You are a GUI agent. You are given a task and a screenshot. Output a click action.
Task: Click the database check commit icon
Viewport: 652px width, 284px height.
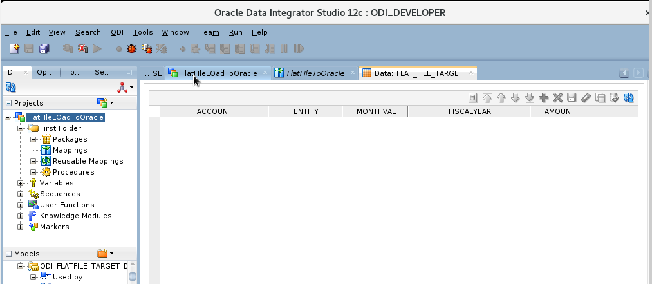[x=614, y=98]
